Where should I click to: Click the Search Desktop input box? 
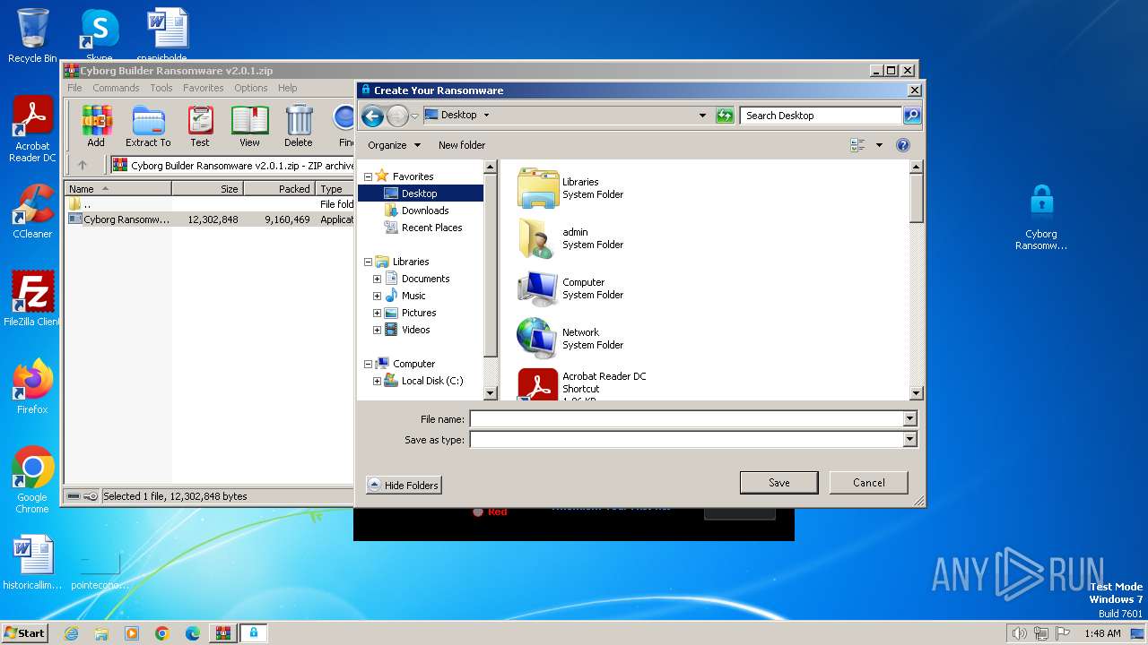821,115
